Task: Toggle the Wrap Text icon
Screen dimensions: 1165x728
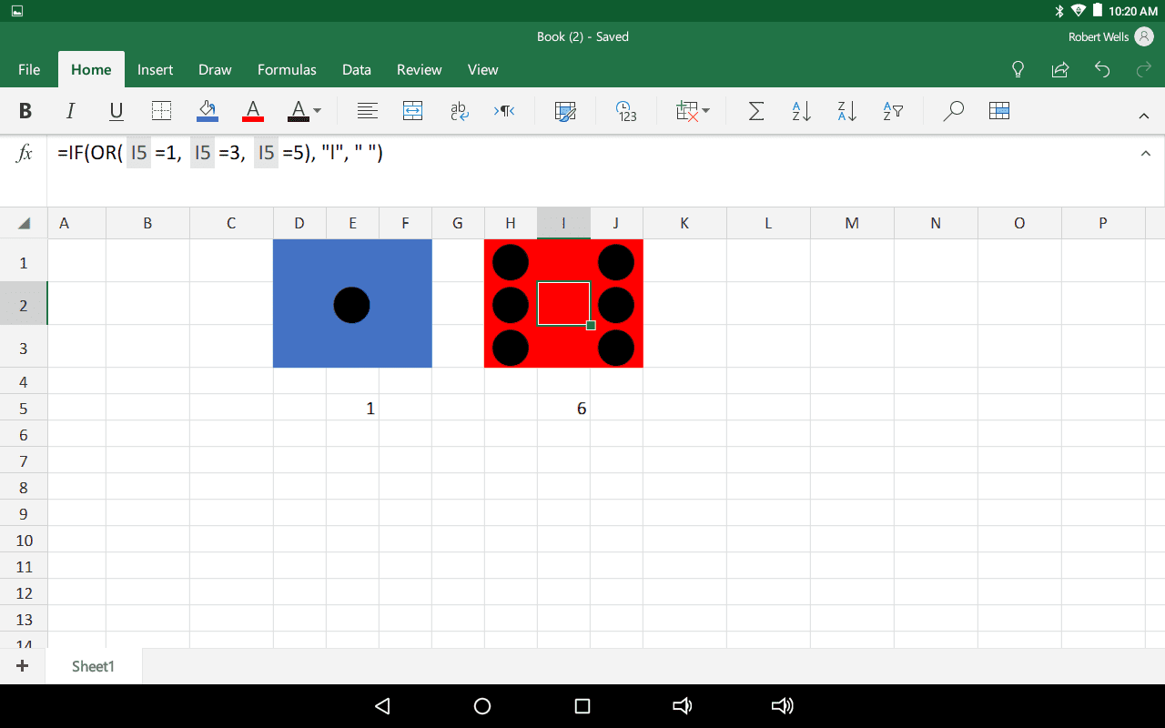Action: point(460,111)
